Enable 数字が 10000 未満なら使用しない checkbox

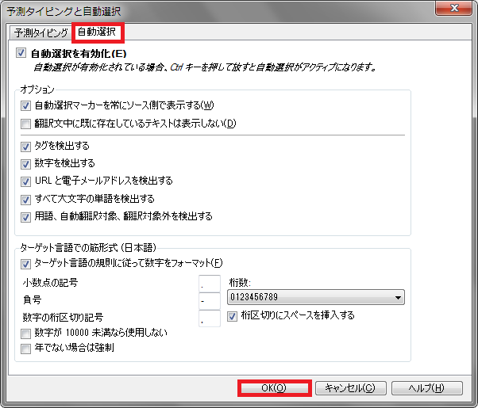26,333
